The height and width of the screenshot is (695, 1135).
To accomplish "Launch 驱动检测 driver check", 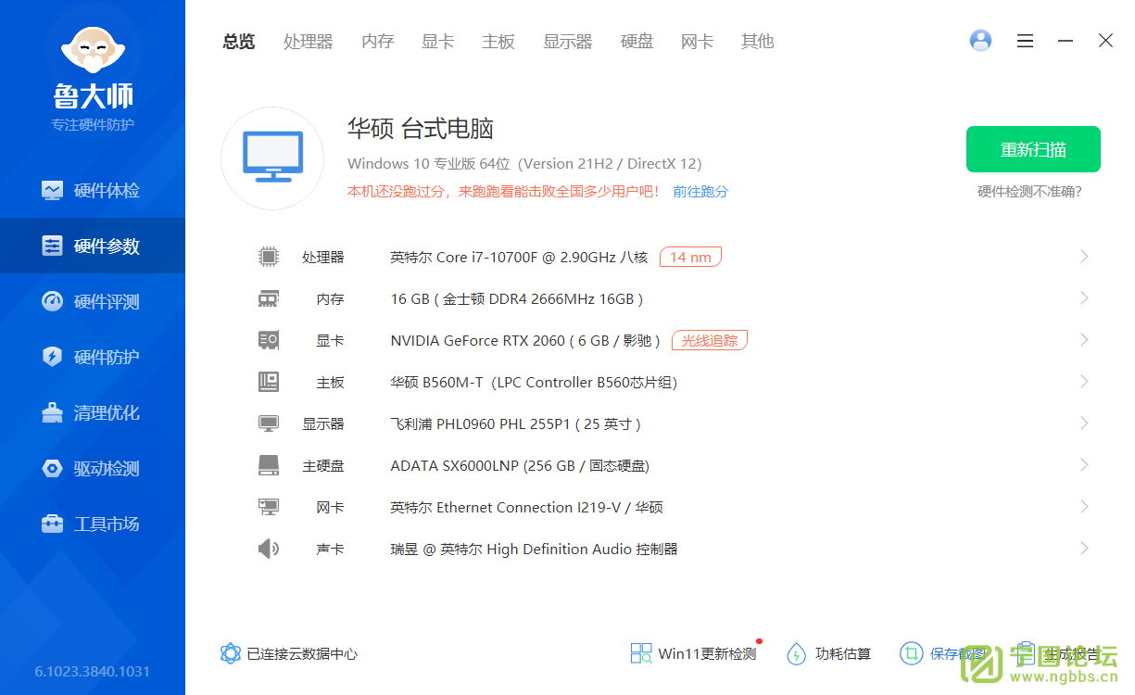I will point(93,468).
